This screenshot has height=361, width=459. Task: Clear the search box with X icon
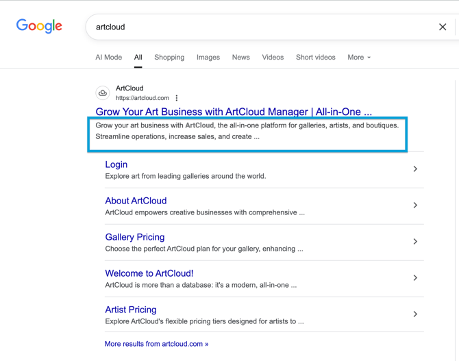[x=443, y=27]
